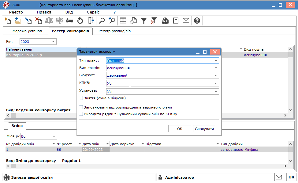Image resolution: width=298 pixels, height=183 pixels.
Task: Click the printer icon in toolbar
Action: pos(70,20)
